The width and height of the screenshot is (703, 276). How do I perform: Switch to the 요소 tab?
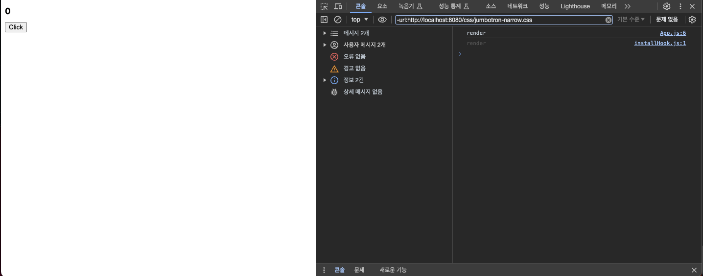point(382,6)
